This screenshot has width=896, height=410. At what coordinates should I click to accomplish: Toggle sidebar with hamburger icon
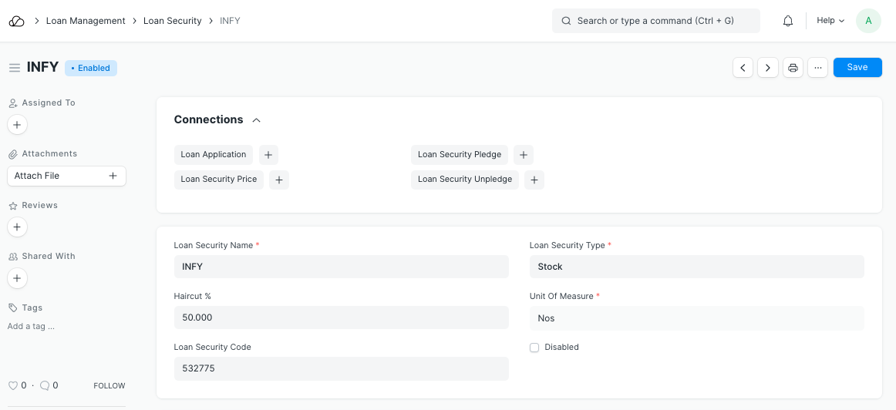click(14, 68)
